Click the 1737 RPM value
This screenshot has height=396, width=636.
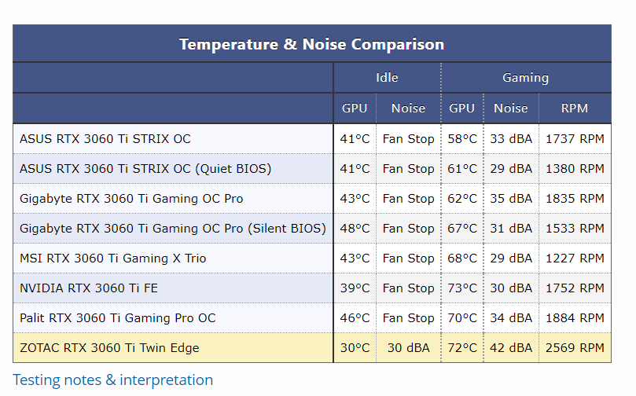click(575, 139)
